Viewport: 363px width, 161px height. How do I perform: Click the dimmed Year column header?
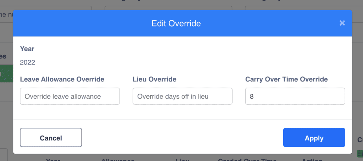coord(53,159)
